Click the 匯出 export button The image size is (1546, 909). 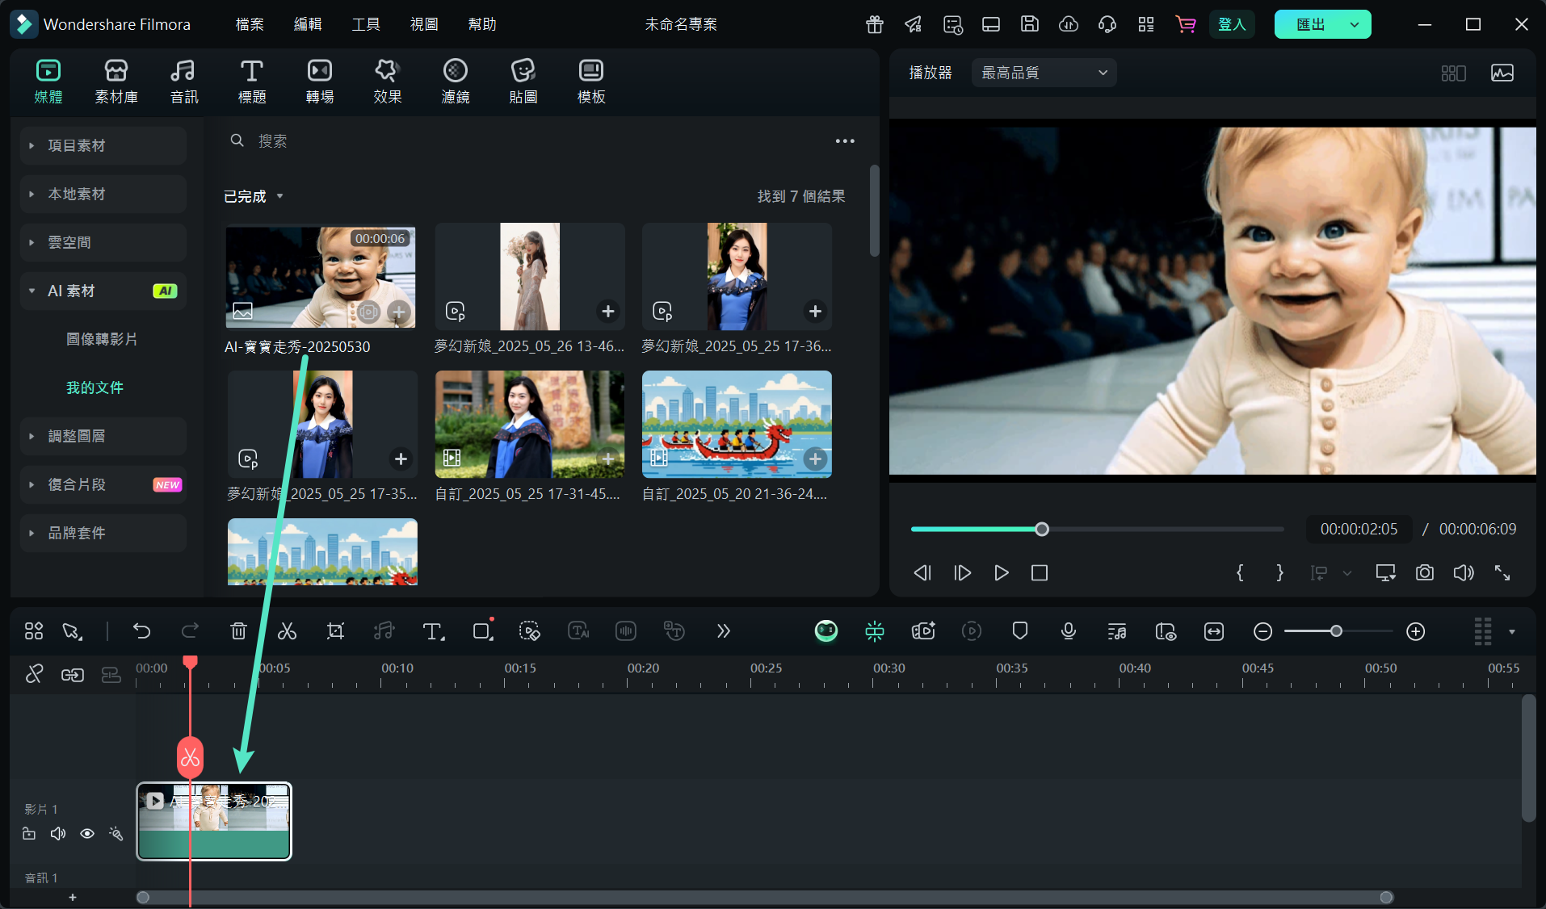[x=1309, y=24]
